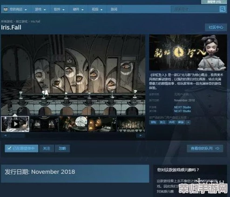Click the screenshot strip left arrow
This screenshot has width=230, height=197.
click(5, 135)
